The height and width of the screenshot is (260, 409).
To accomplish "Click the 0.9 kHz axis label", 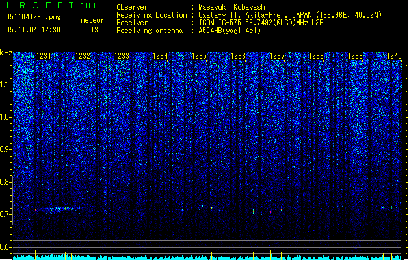I will coord(5,149).
